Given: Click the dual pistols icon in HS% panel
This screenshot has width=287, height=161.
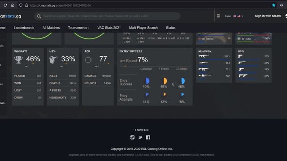Looking at the screenshot, I should pos(243,76).
